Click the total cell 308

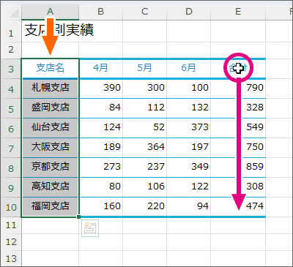tap(238, 187)
